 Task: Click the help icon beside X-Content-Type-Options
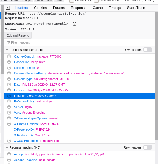[9, 118]
